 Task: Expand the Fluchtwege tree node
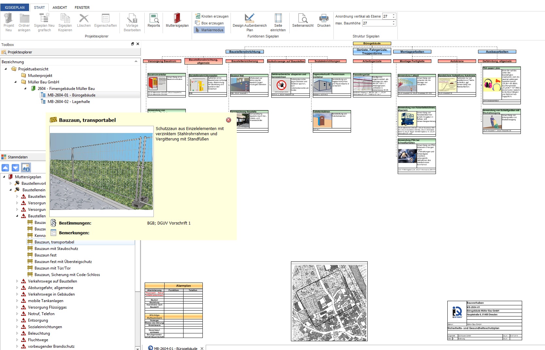point(17,340)
